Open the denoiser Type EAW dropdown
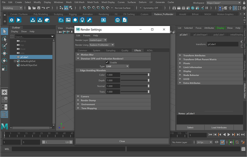The width and height of the screenshot is (247, 157). pos(117,66)
